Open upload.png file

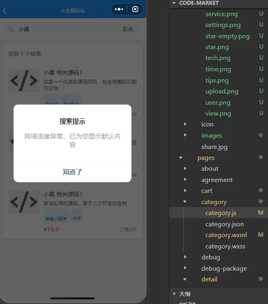point(222,91)
